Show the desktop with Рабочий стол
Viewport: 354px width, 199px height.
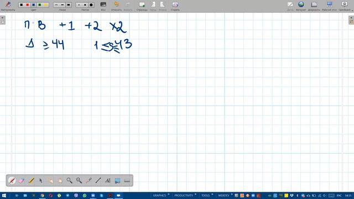(x=329, y=6)
